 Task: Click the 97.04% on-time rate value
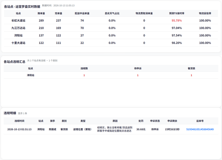177,28
